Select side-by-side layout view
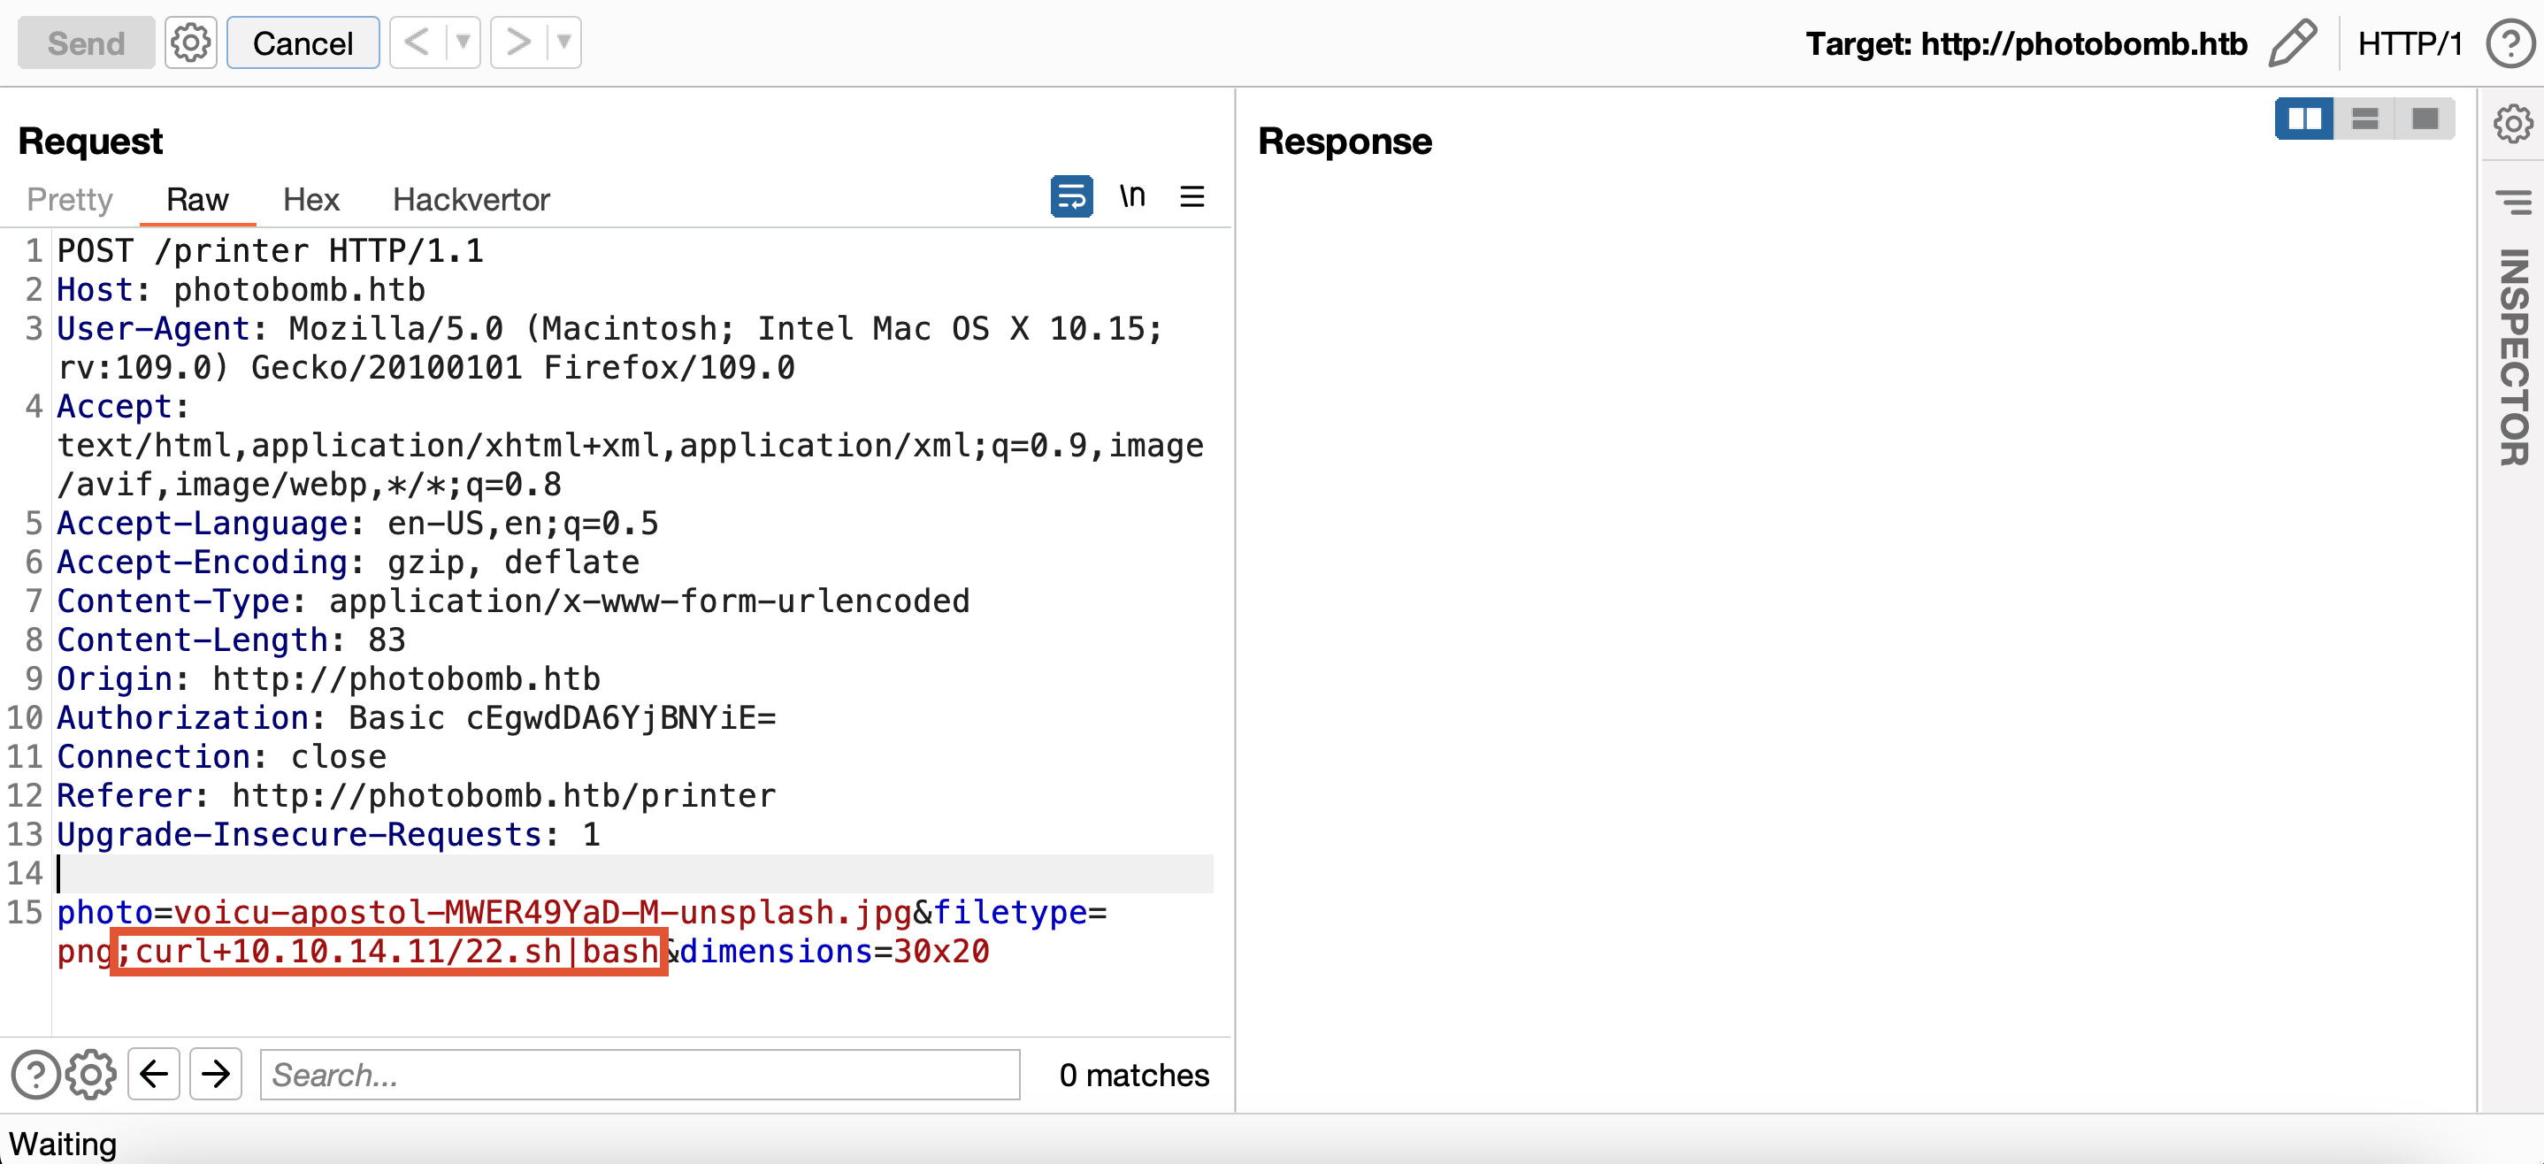The width and height of the screenshot is (2544, 1164). tap(2305, 119)
